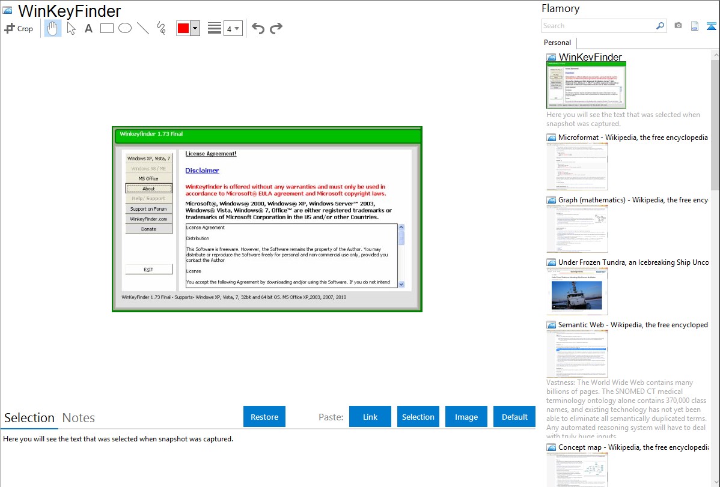The image size is (720, 487).
Task: Activate the hand pan tool
Action: click(x=52, y=28)
